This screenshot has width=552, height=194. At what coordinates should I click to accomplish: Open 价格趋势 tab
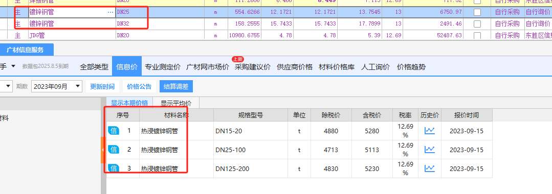coord(411,67)
